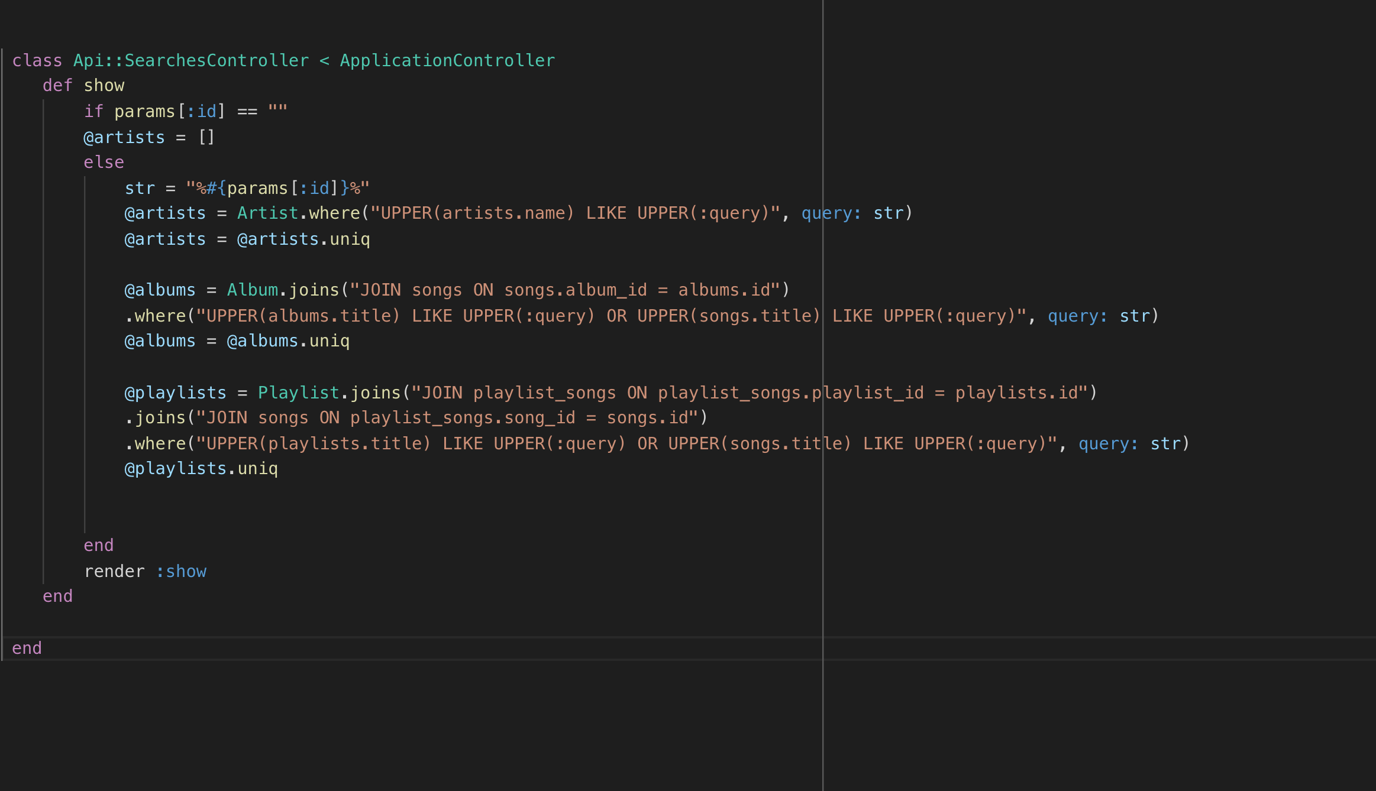Viewport: 1376px width, 791px height.
Task: Click 'Artist.where' in the artists query line
Action: pos(299,213)
